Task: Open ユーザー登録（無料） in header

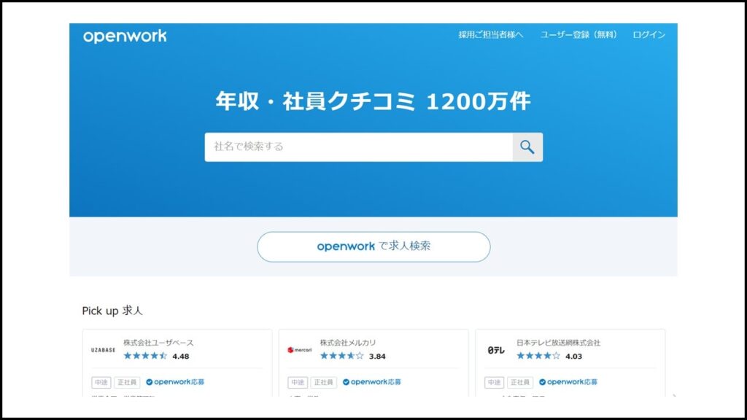Action: pos(578,35)
